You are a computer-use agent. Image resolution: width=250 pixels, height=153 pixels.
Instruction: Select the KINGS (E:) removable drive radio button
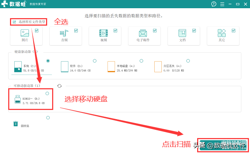pyautogui.click(x=47, y=93)
